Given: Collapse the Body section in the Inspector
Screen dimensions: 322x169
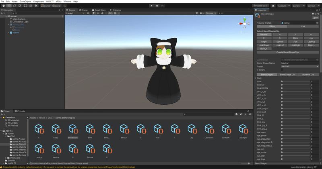Looking at the screenshot, I should 256,78.
